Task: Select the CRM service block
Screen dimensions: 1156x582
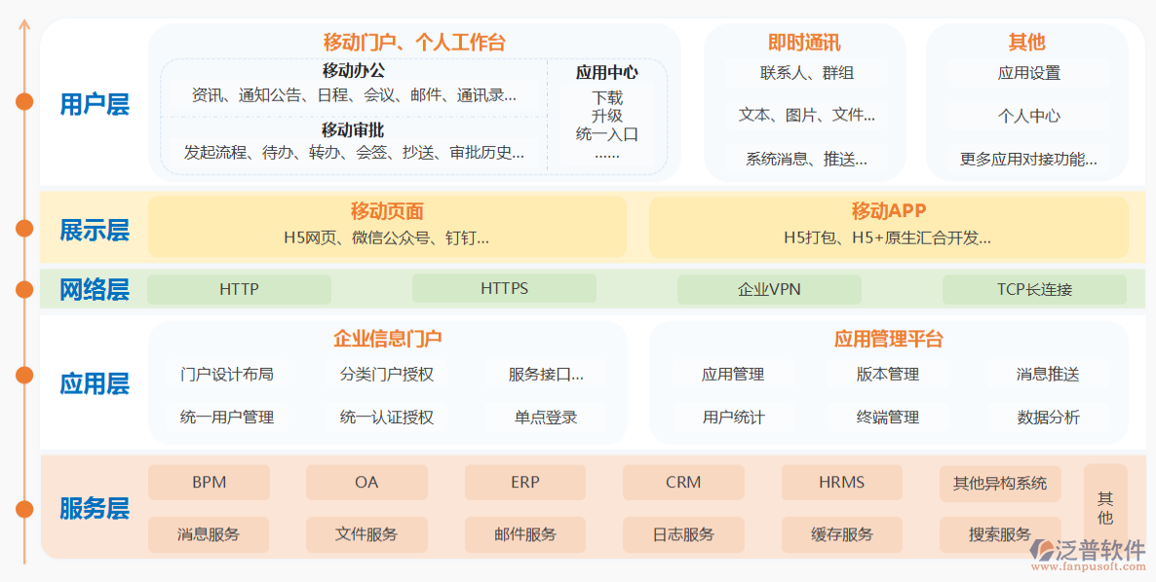Action: [x=683, y=482]
